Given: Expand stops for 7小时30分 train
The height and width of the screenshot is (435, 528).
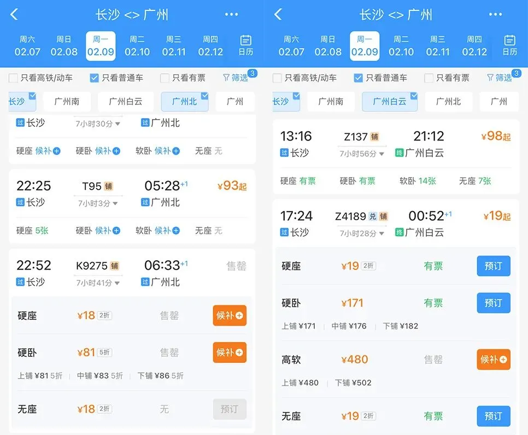Looking at the screenshot, I should [x=98, y=124].
